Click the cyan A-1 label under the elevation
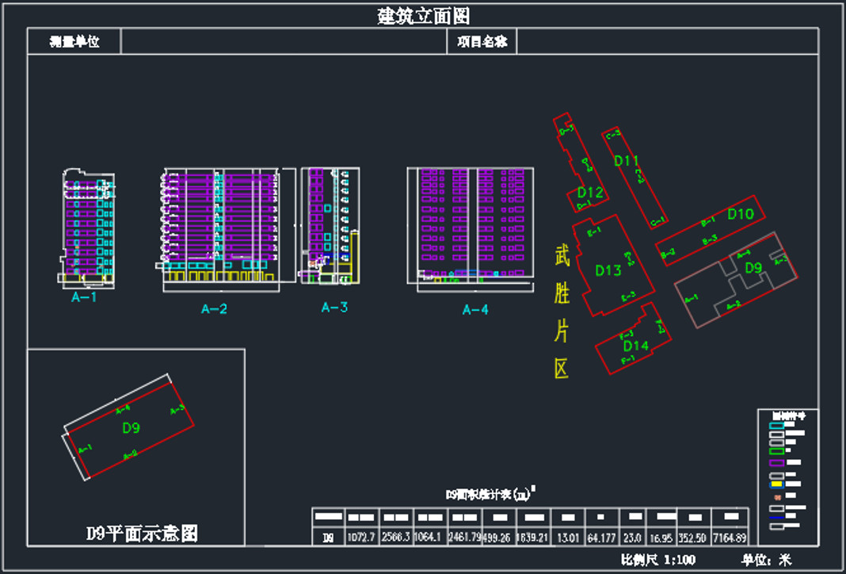 point(84,297)
